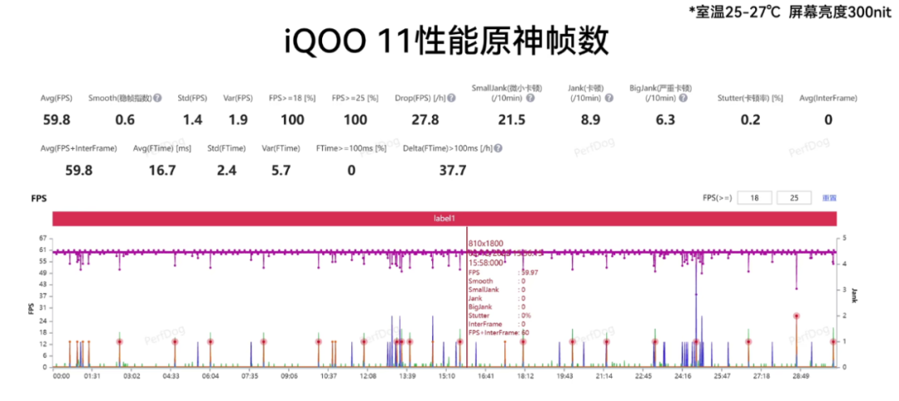This screenshot has height=401, width=899.
Task: Click help icon for SmallJank (/10min)
Action: point(530,98)
